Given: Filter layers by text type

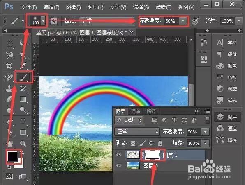Looking at the screenshot, I should (174, 120).
